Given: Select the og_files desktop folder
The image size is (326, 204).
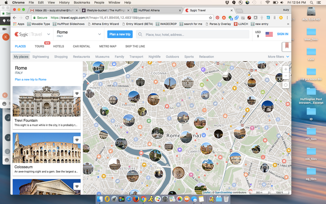Looking at the screenshot, I should (311, 174).
